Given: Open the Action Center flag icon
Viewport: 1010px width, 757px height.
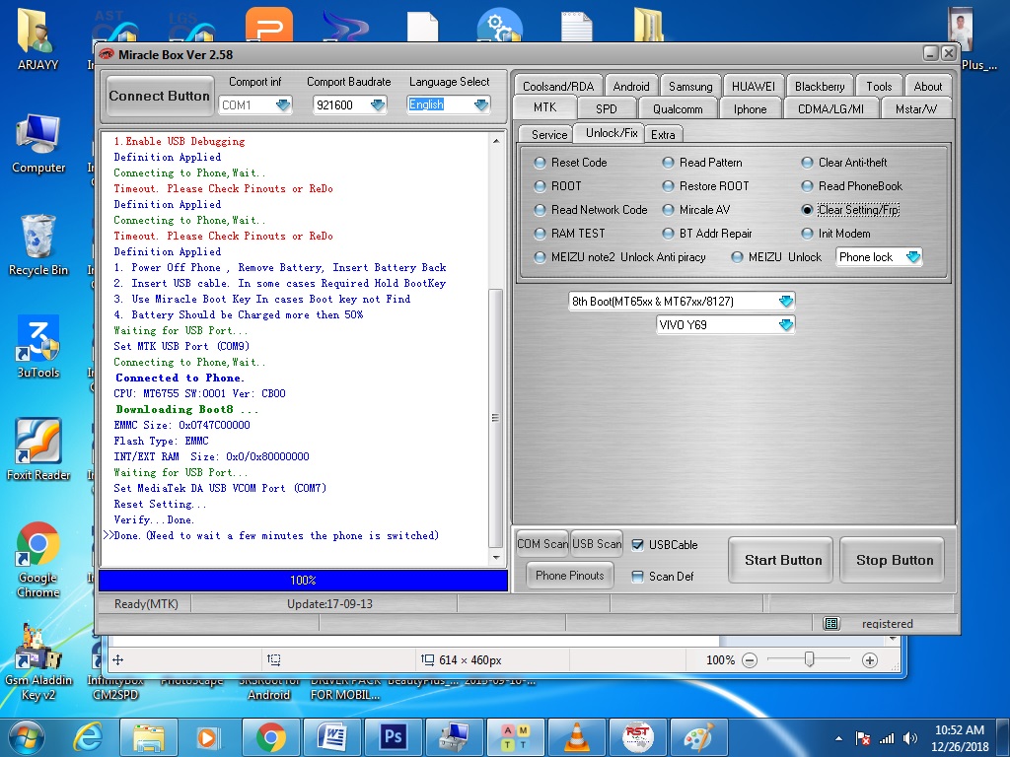Looking at the screenshot, I should point(863,738).
